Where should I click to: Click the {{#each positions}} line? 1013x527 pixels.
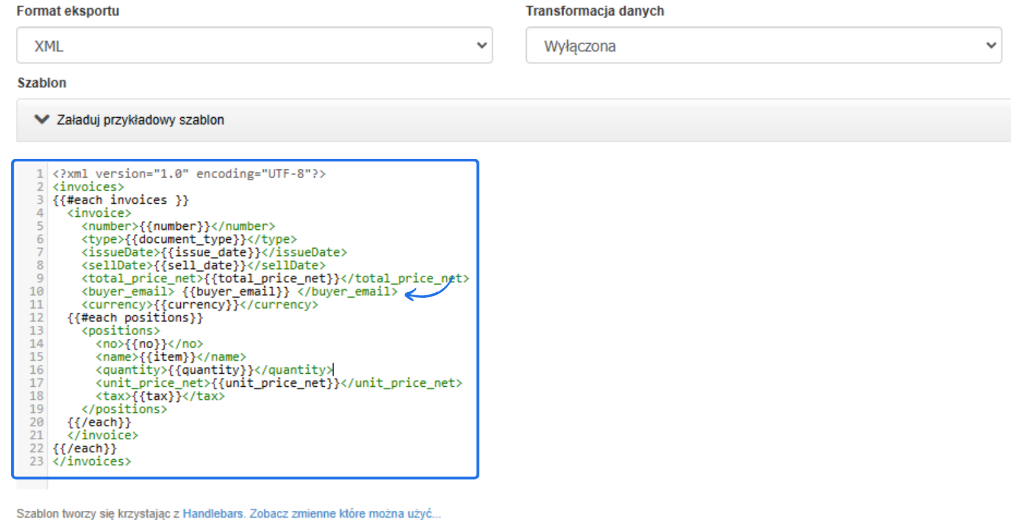pos(135,318)
